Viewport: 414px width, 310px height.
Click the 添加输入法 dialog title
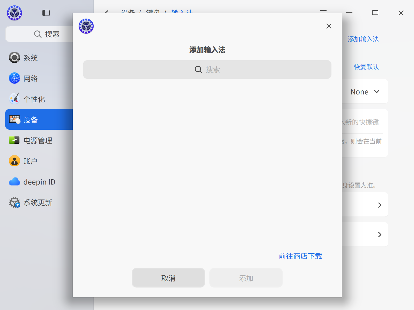coord(207,50)
